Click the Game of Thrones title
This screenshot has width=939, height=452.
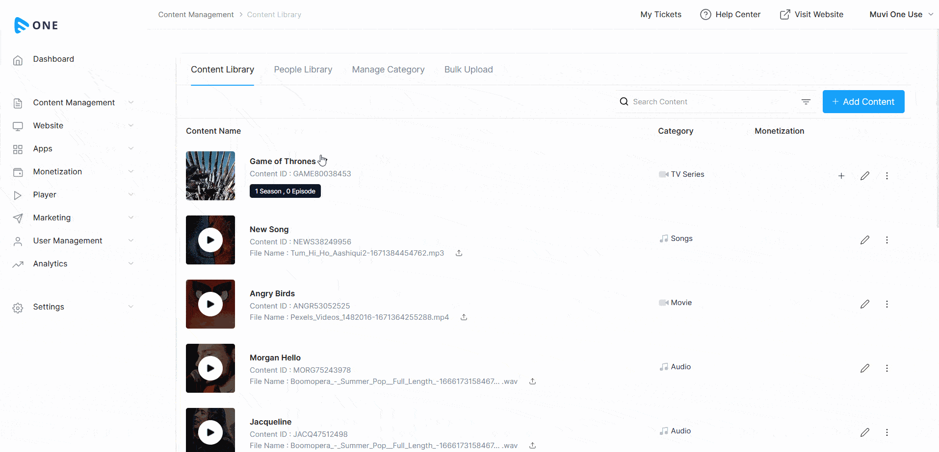pyautogui.click(x=283, y=161)
